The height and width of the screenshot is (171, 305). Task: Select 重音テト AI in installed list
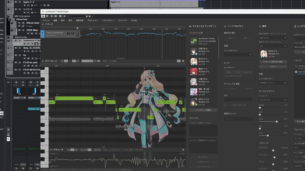[x=203, y=72]
